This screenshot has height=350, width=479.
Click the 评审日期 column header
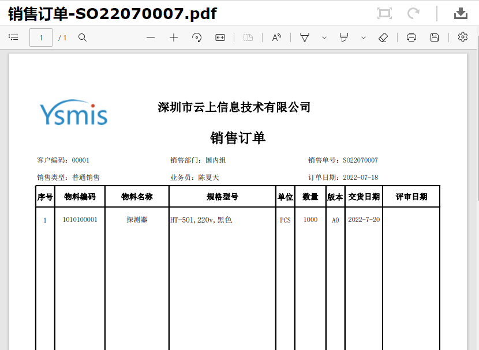click(x=411, y=197)
